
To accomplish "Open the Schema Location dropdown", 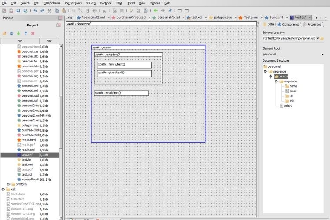I will click(318, 38).
